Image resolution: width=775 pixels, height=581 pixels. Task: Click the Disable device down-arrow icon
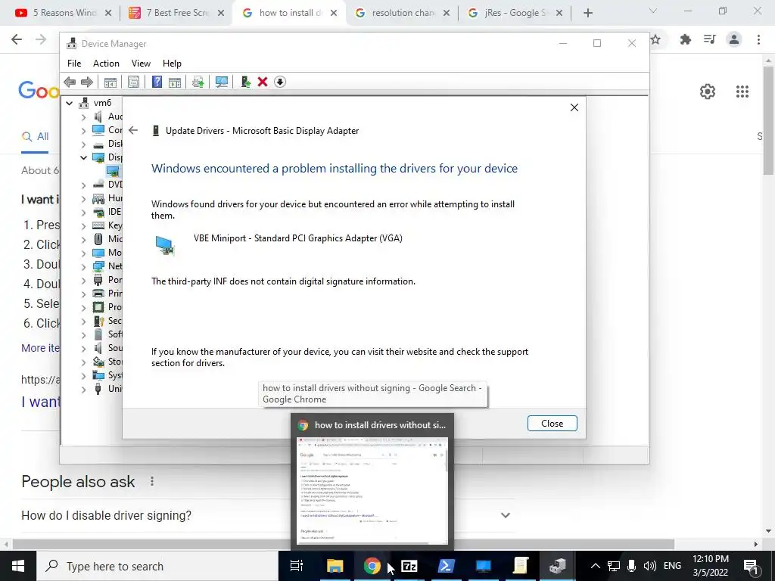pos(280,82)
